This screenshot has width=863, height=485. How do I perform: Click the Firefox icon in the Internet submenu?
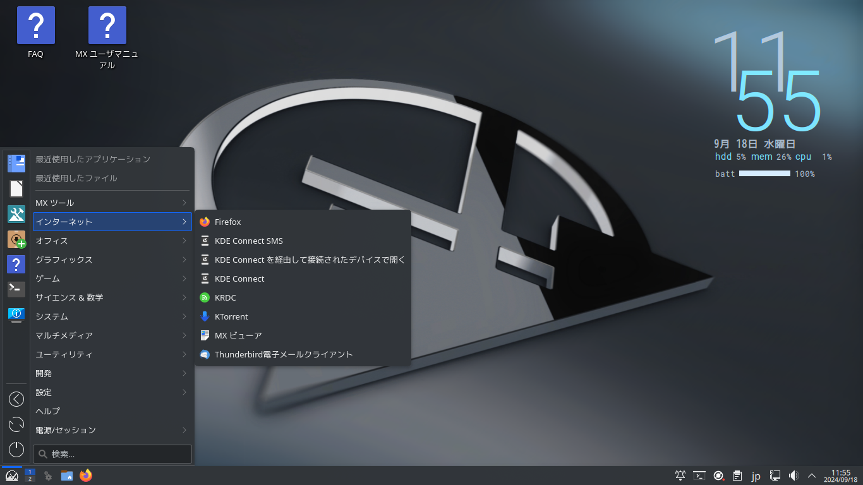click(x=204, y=222)
